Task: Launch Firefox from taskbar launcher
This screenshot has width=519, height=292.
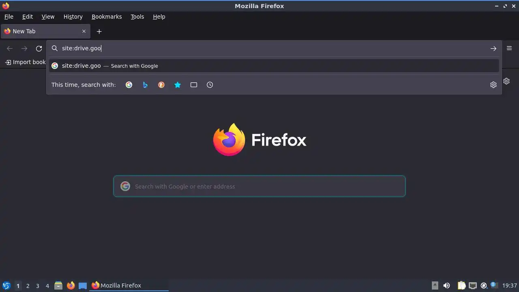Action: [71, 286]
